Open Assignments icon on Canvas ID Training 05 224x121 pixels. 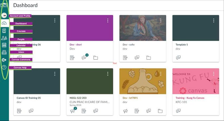tap(19, 111)
